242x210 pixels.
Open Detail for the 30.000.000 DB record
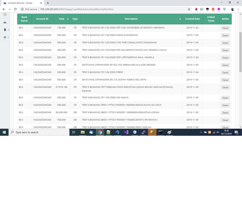click(x=225, y=113)
